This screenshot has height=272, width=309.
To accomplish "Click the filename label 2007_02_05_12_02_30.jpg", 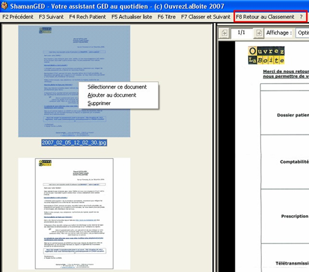I will 74,143.
